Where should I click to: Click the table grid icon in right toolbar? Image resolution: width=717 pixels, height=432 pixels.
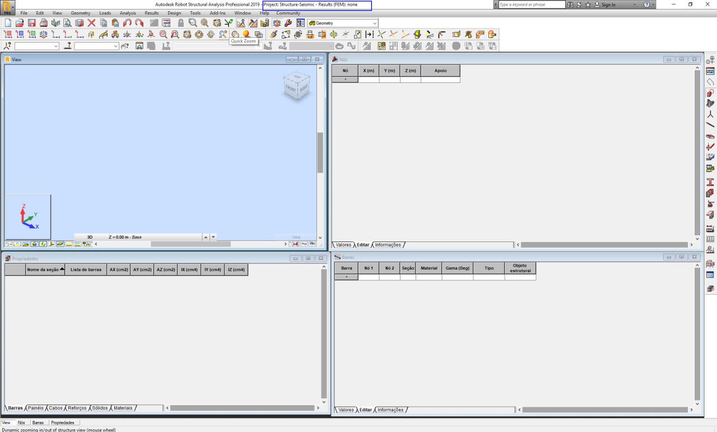710,275
